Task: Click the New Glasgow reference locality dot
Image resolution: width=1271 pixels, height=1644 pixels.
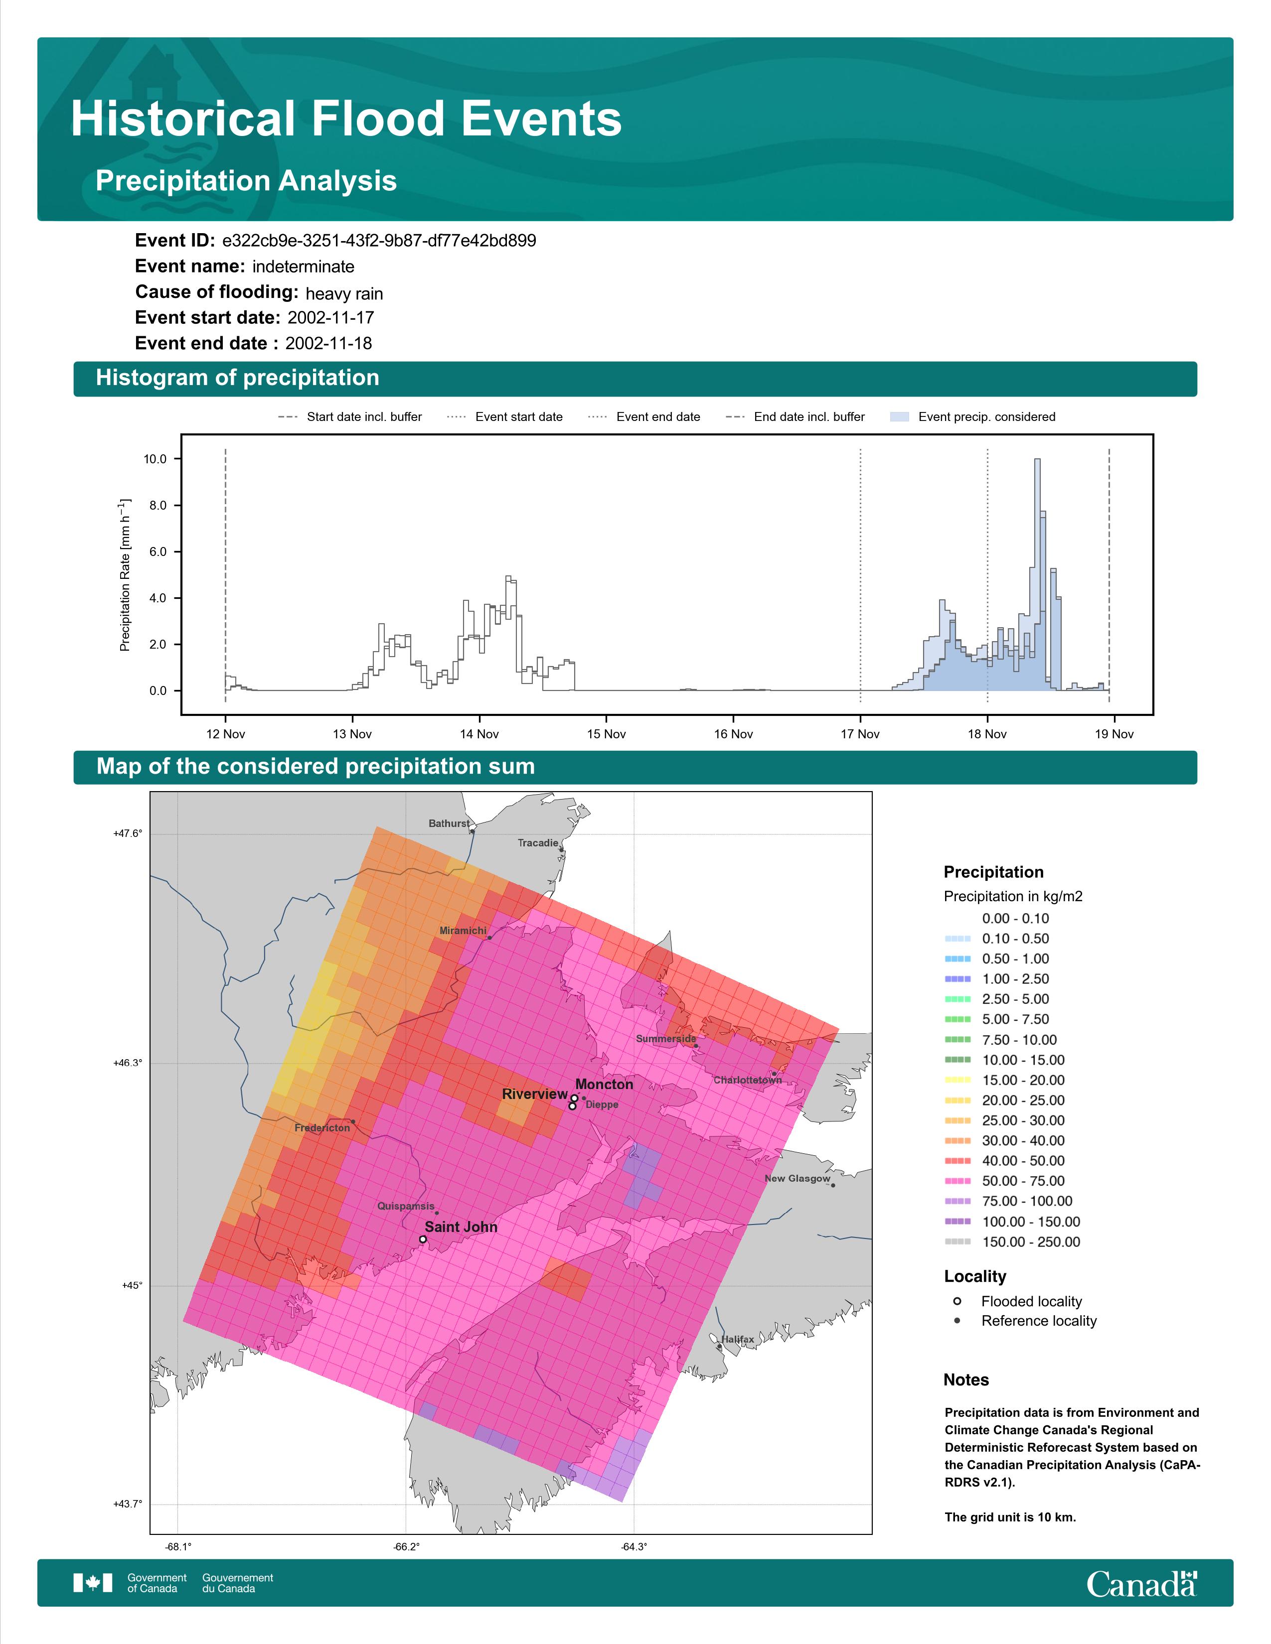Action: [x=833, y=1186]
